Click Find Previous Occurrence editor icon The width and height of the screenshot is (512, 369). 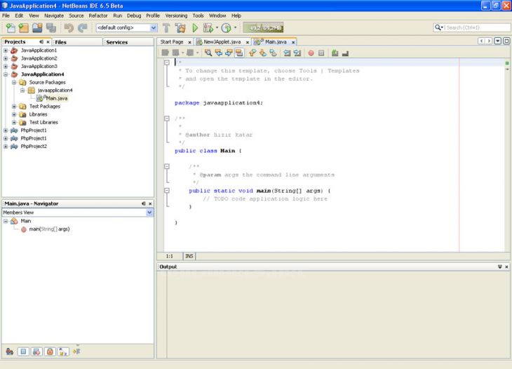pos(218,53)
